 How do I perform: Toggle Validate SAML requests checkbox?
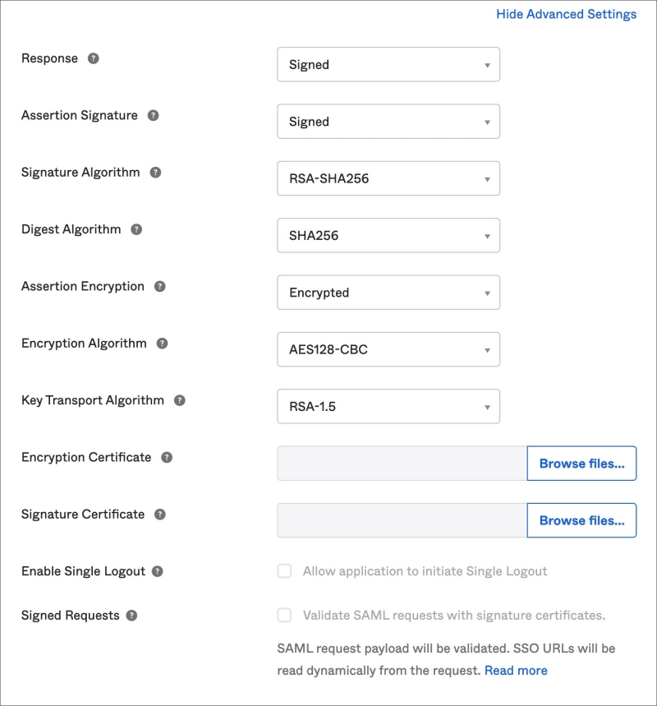284,615
